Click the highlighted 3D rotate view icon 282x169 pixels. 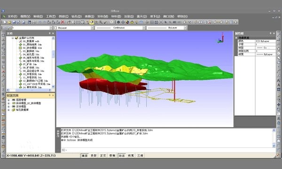click(x=92, y=22)
